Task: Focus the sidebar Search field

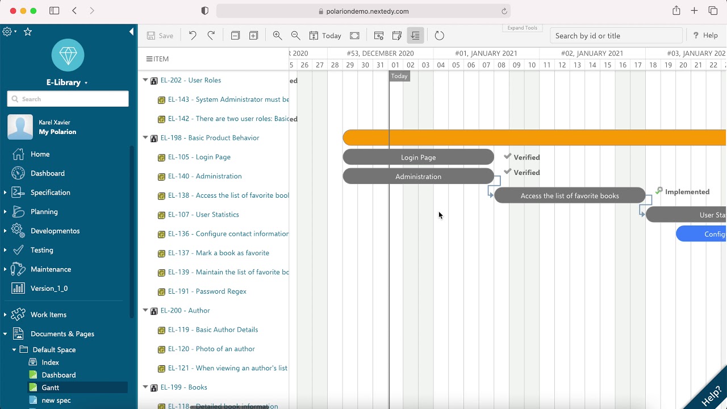Action: point(68,99)
